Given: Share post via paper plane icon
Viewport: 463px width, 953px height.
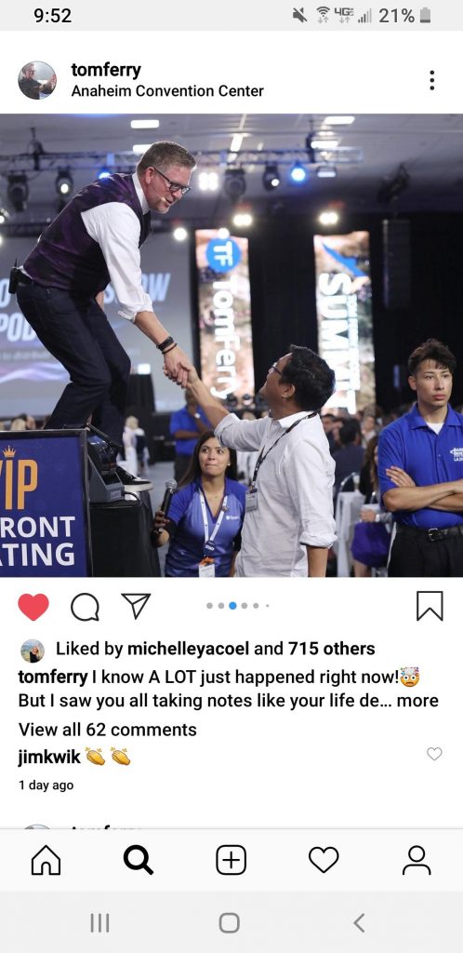Looking at the screenshot, I should tap(136, 605).
